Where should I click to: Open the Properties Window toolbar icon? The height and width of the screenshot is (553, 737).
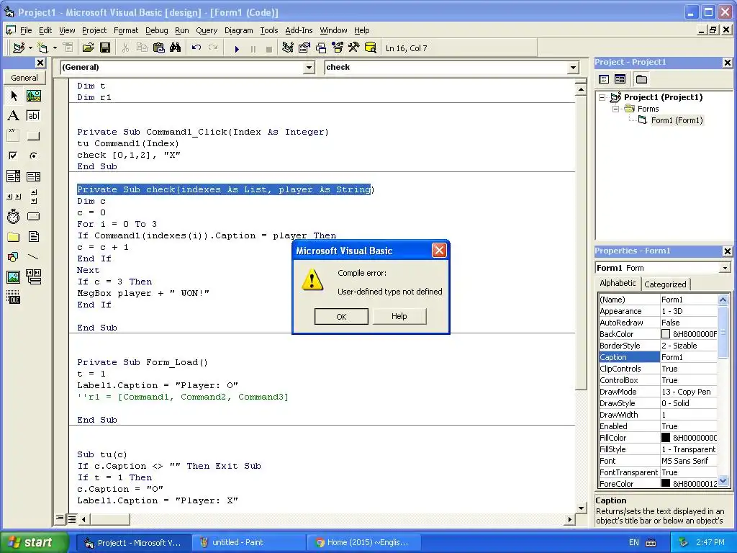coord(304,48)
